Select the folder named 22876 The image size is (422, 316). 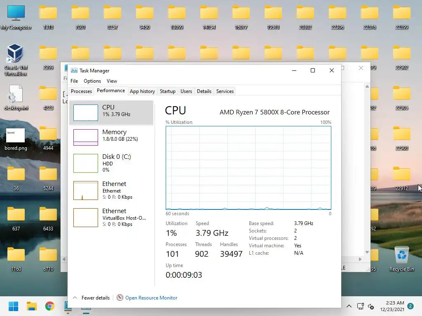coord(370,17)
